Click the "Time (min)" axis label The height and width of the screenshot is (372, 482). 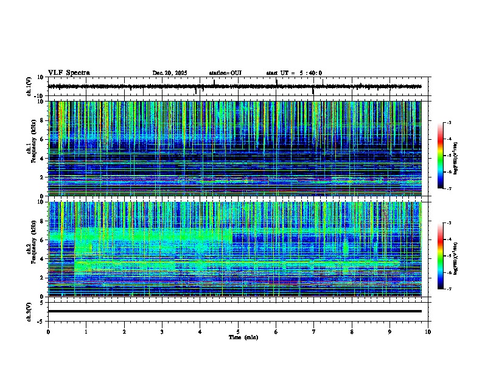243,337
